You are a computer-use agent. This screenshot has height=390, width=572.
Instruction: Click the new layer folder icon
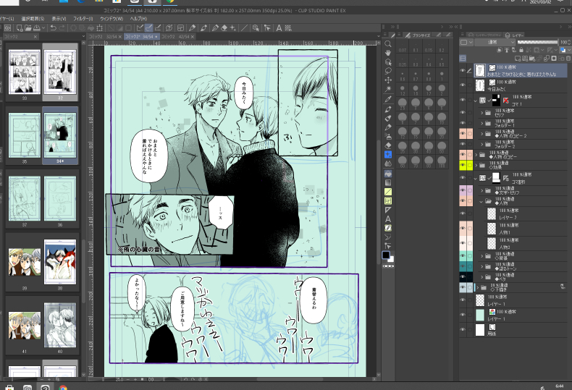pyautogui.click(x=532, y=59)
